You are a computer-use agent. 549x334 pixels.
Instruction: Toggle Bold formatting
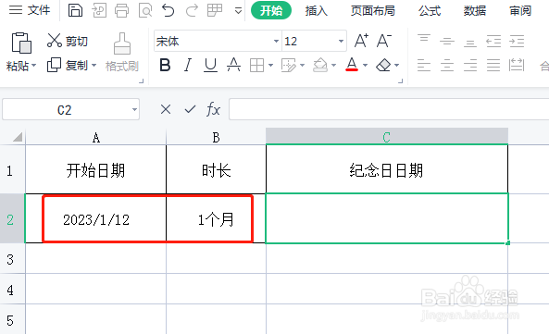tap(165, 65)
